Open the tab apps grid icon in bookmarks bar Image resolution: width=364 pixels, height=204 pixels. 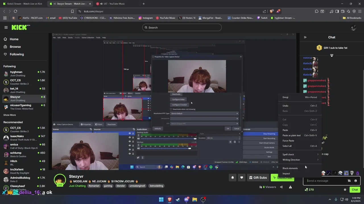point(5,18)
